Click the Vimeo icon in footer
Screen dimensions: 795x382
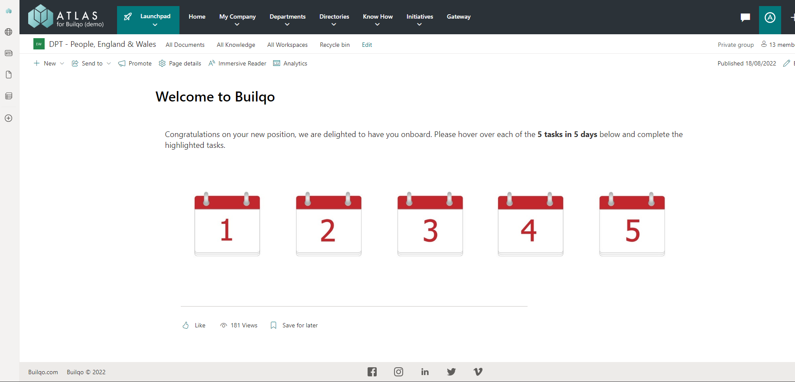pos(478,372)
